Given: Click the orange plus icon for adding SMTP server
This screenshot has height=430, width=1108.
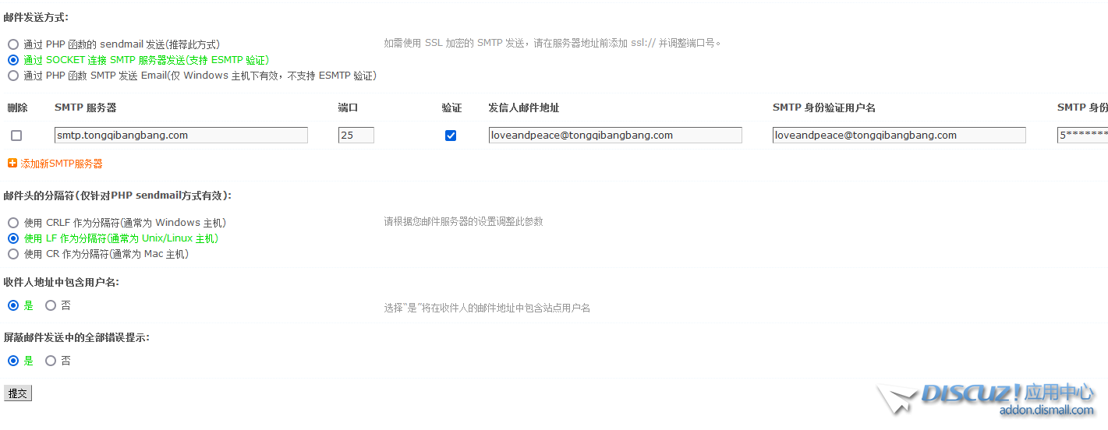Looking at the screenshot, I should click(12, 164).
